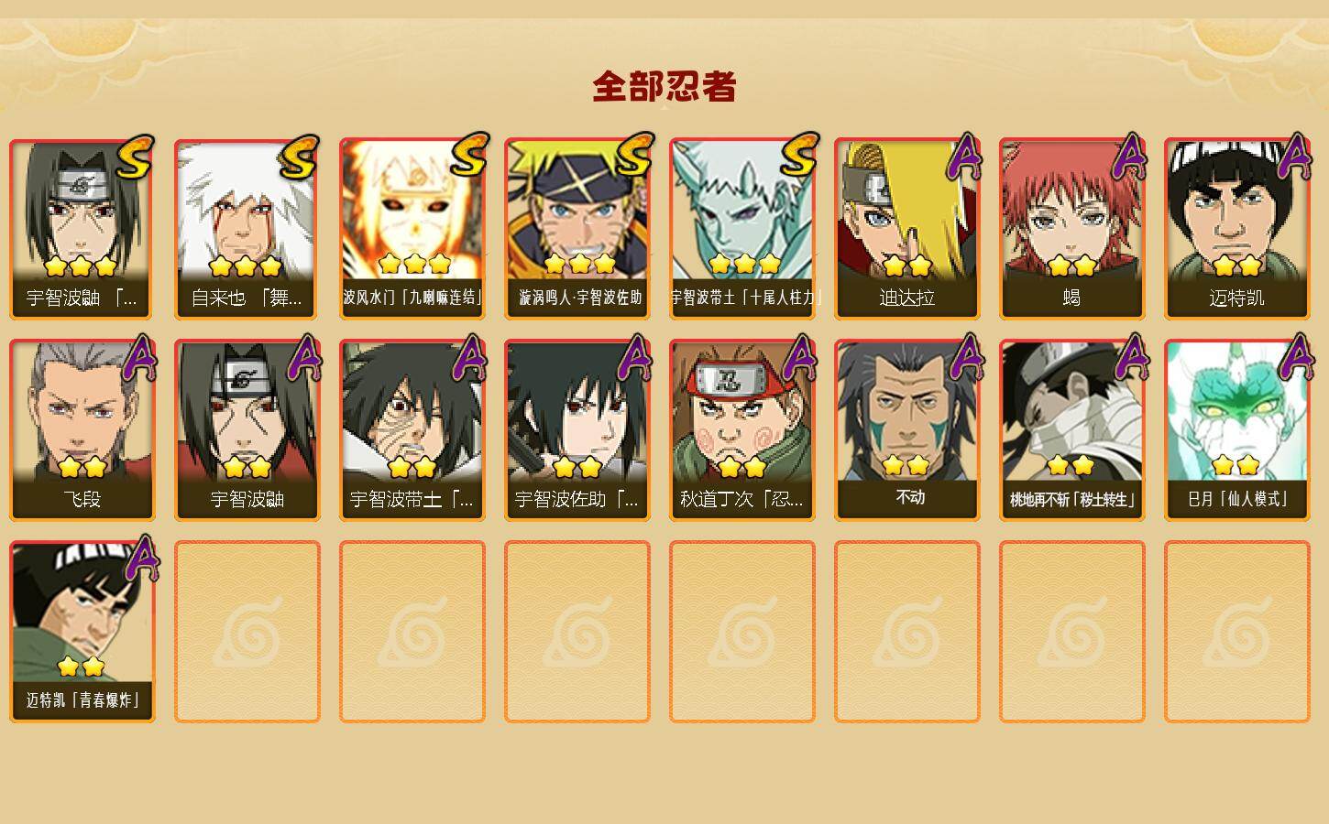This screenshot has width=1329, height=824.
Task: Select 宇智波带土「十尾人柱力」ninja card
Action: pos(742,229)
